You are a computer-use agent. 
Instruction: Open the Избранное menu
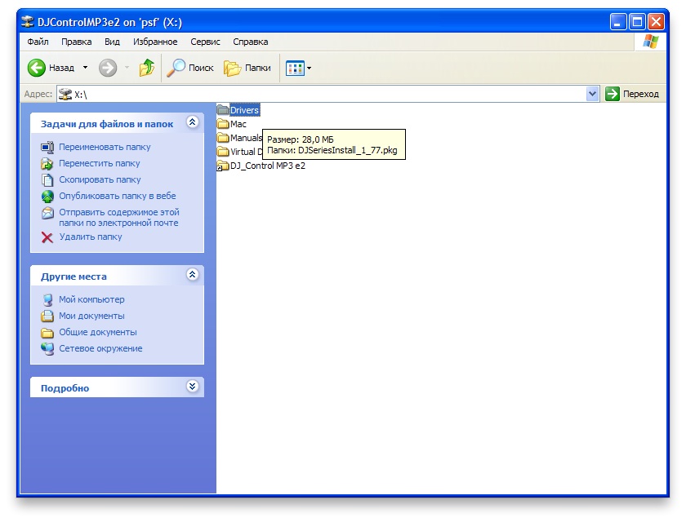(155, 42)
